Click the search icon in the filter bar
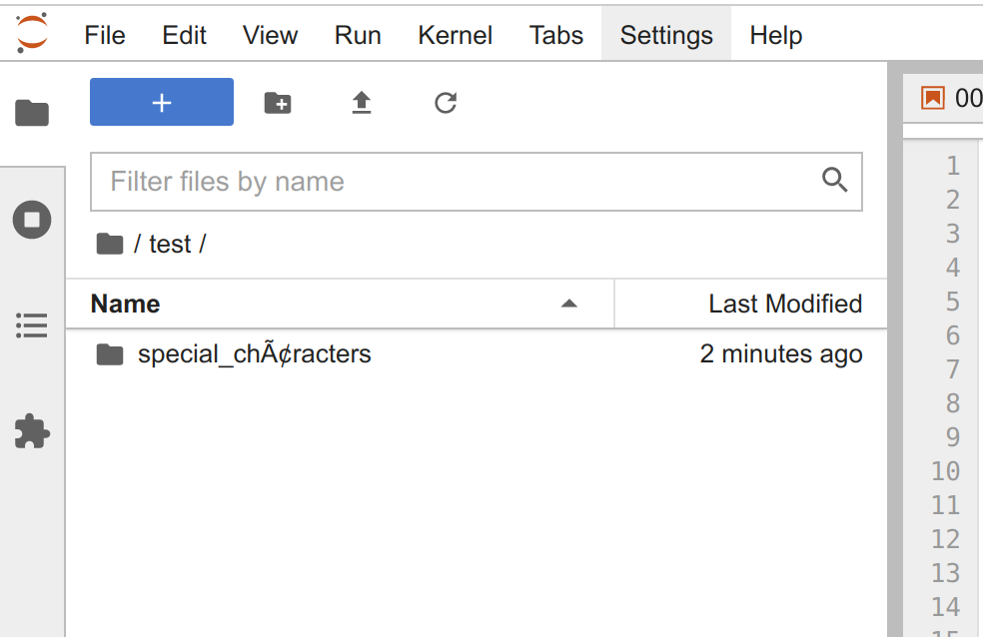The width and height of the screenshot is (983, 637). point(834,181)
